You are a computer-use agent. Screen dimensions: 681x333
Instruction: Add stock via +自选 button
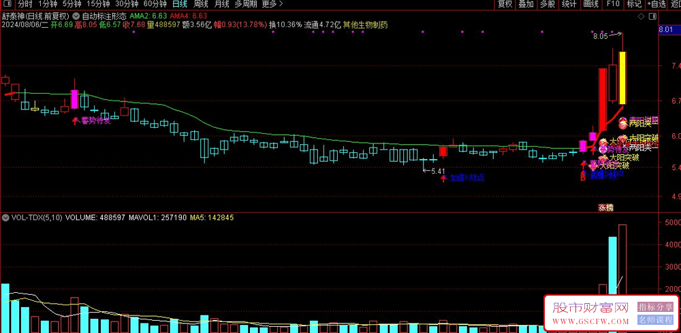[x=656, y=4]
